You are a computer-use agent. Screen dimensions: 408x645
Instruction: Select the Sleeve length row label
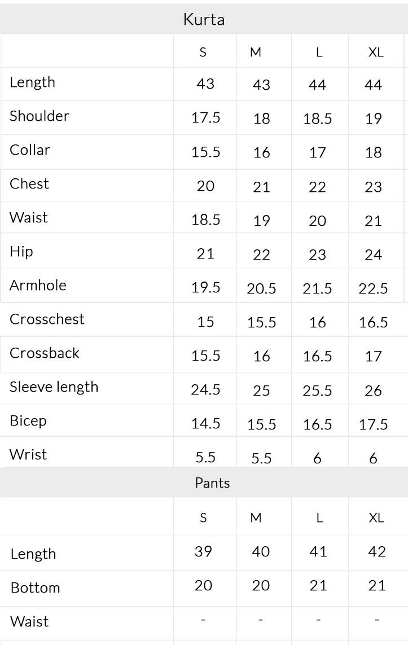point(54,387)
